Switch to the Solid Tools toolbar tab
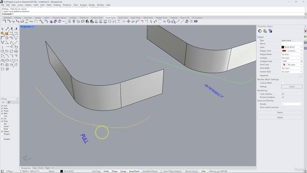The image size is (307, 173). point(123,18)
